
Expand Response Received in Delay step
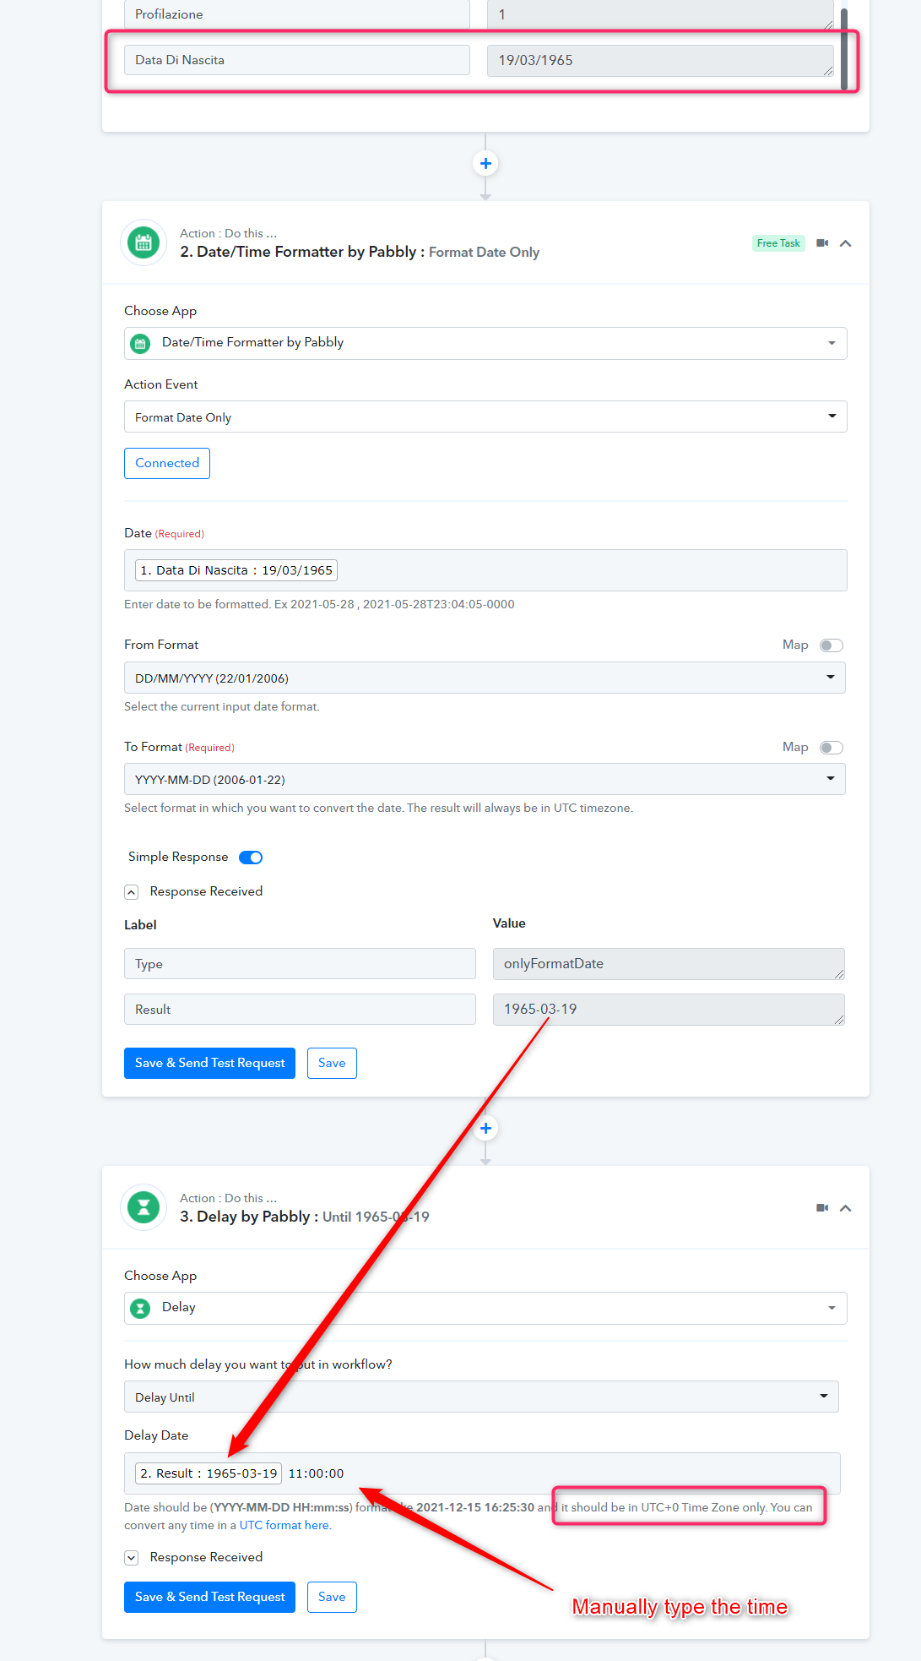(132, 1558)
